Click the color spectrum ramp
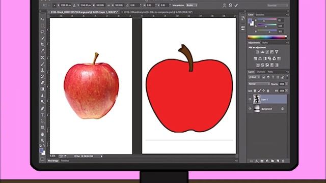This screenshot has height=183, width=326. (x=267, y=37)
